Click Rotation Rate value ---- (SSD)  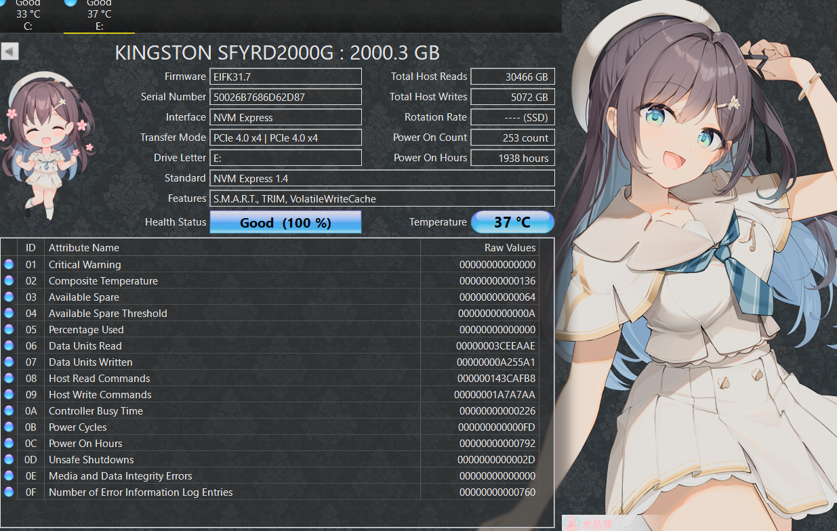point(512,117)
